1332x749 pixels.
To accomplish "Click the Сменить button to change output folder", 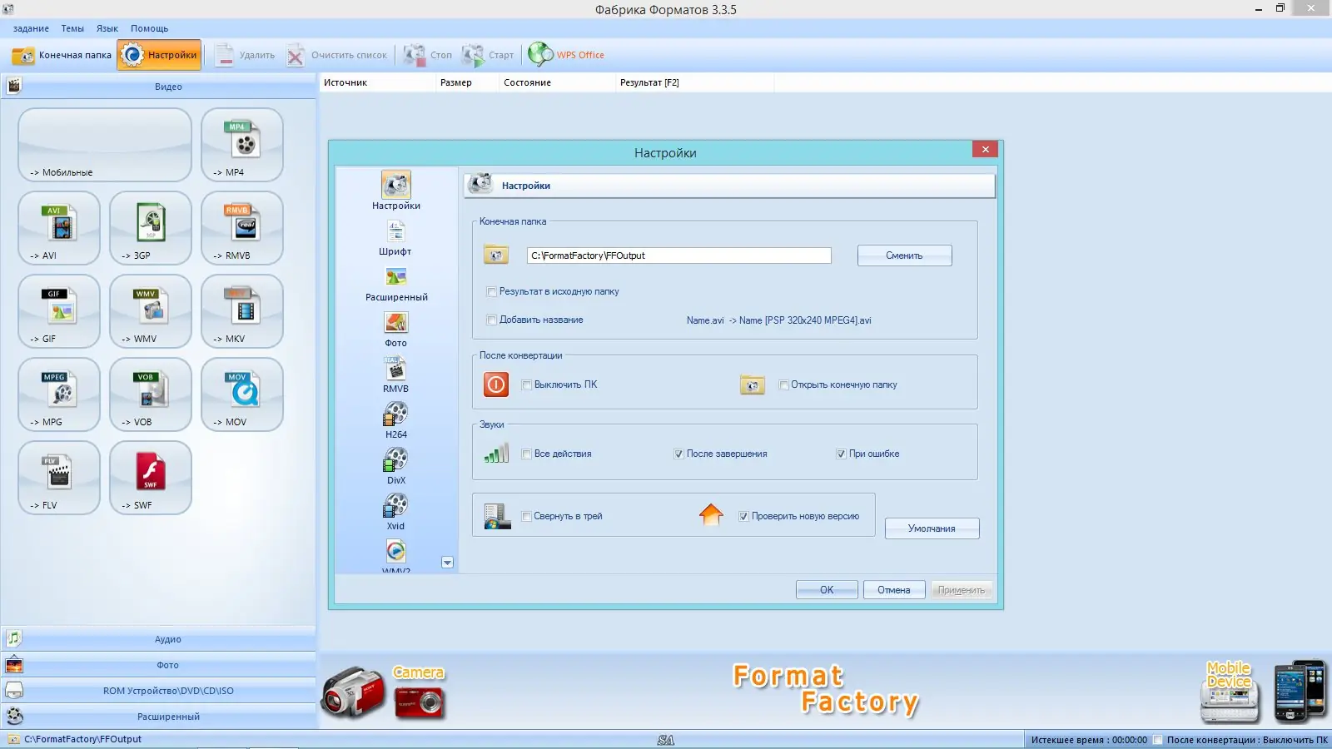I will tap(904, 255).
